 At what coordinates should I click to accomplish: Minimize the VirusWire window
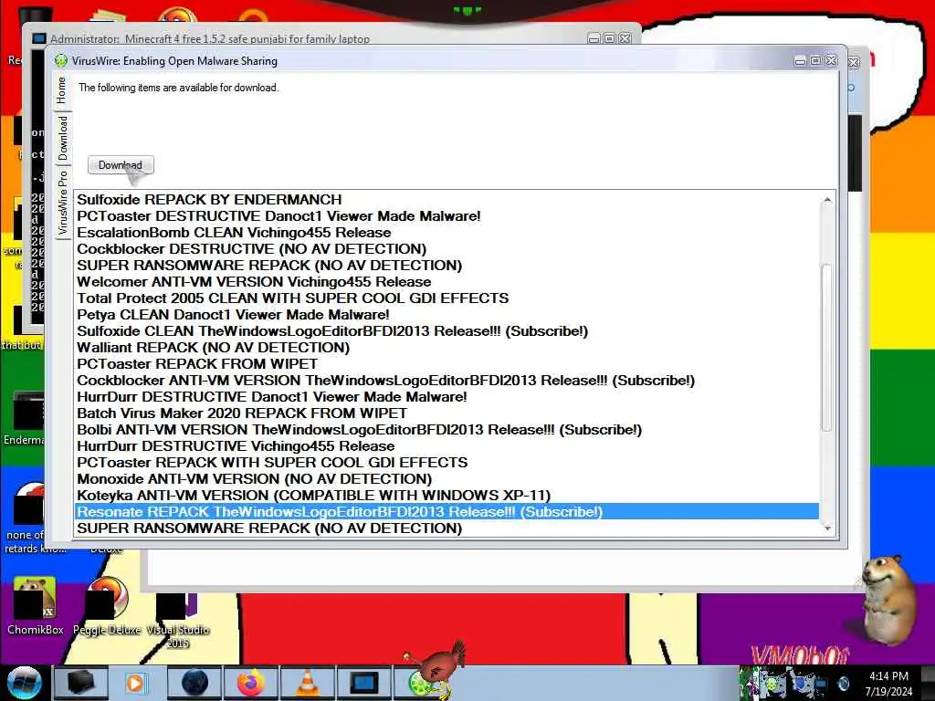pyautogui.click(x=800, y=61)
